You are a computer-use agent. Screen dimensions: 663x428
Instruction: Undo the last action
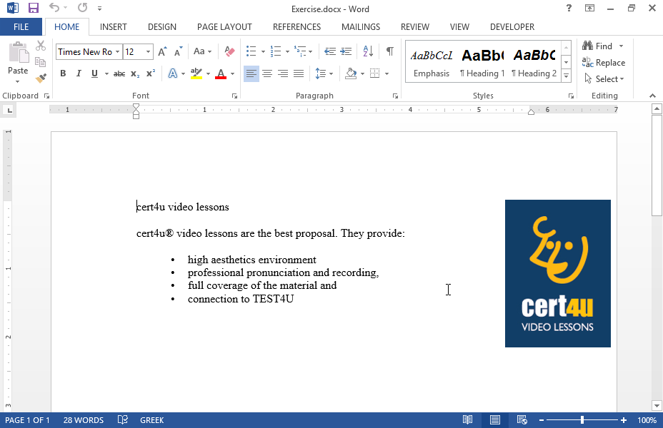pyautogui.click(x=54, y=7)
